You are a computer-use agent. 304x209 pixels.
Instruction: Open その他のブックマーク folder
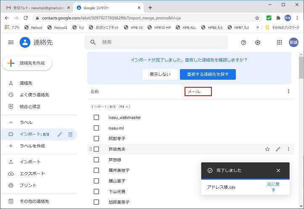[x=282, y=27]
